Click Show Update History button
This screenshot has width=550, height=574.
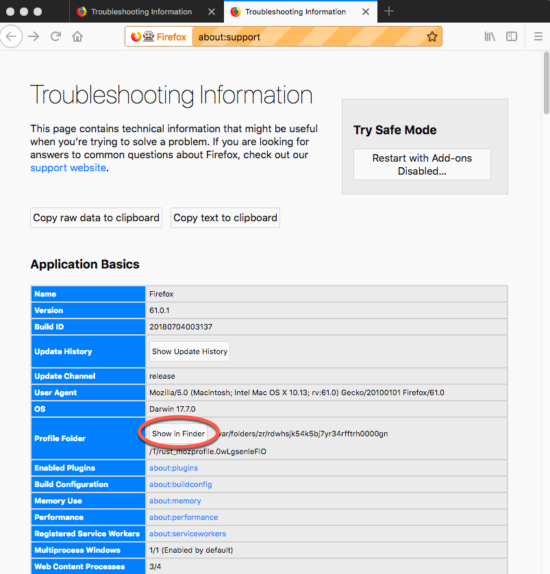[190, 351]
